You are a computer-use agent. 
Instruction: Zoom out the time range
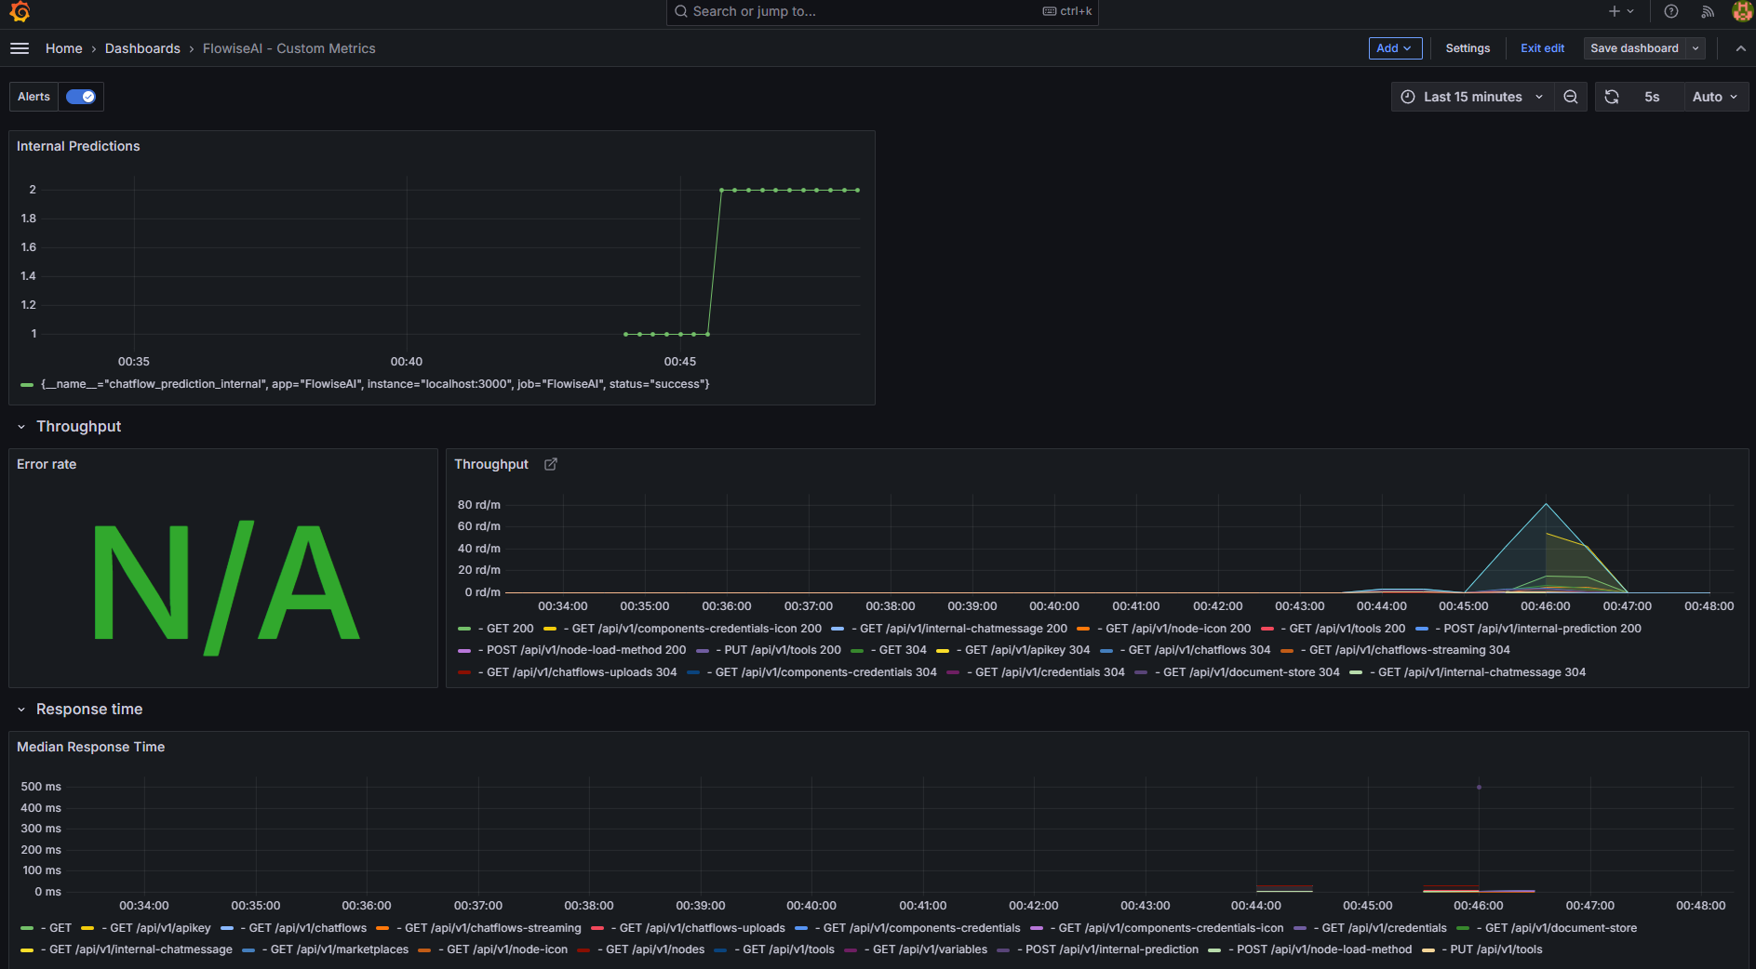[x=1571, y=97]
